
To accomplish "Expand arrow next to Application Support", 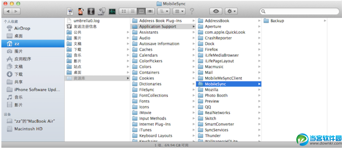I will (194, 26).
